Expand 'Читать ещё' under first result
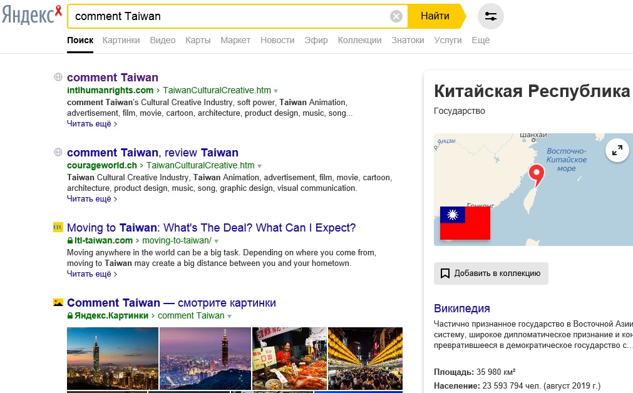Viewport: 633px width, 393px height. coord(91,124)
